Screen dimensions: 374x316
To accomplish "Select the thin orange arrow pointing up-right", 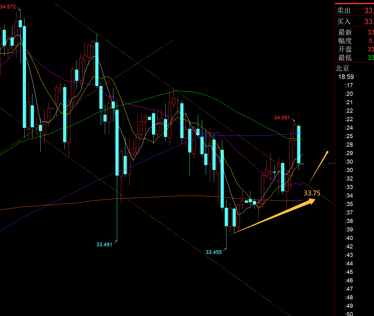I will (x=319, y=167).
